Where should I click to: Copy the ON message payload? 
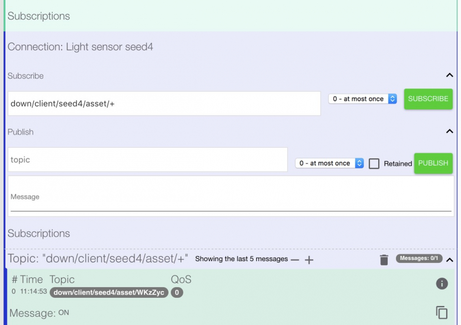(443, 312)
